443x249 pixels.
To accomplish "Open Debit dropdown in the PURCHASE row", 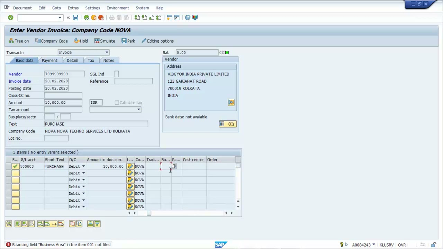I will (83, 166).
